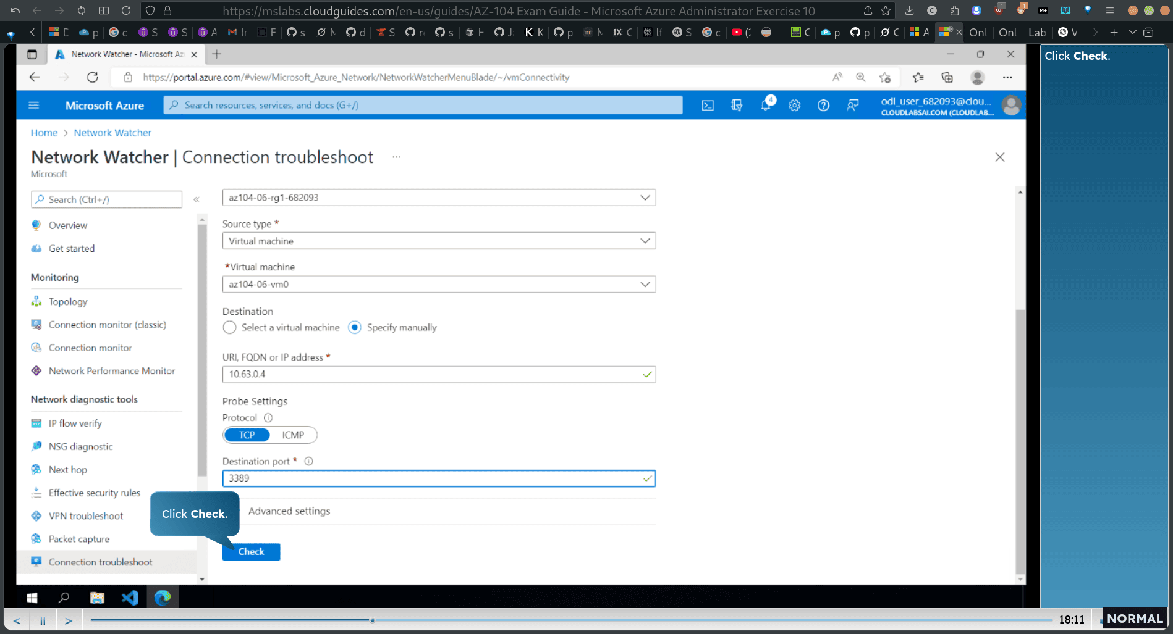Open Edge settings and more menu
1173x634 pixels.
1007,77
